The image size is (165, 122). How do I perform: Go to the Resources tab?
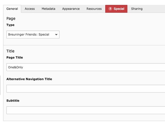click(x=94, y=9)
